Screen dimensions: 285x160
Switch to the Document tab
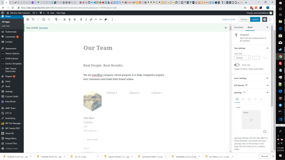coord(239,27)
